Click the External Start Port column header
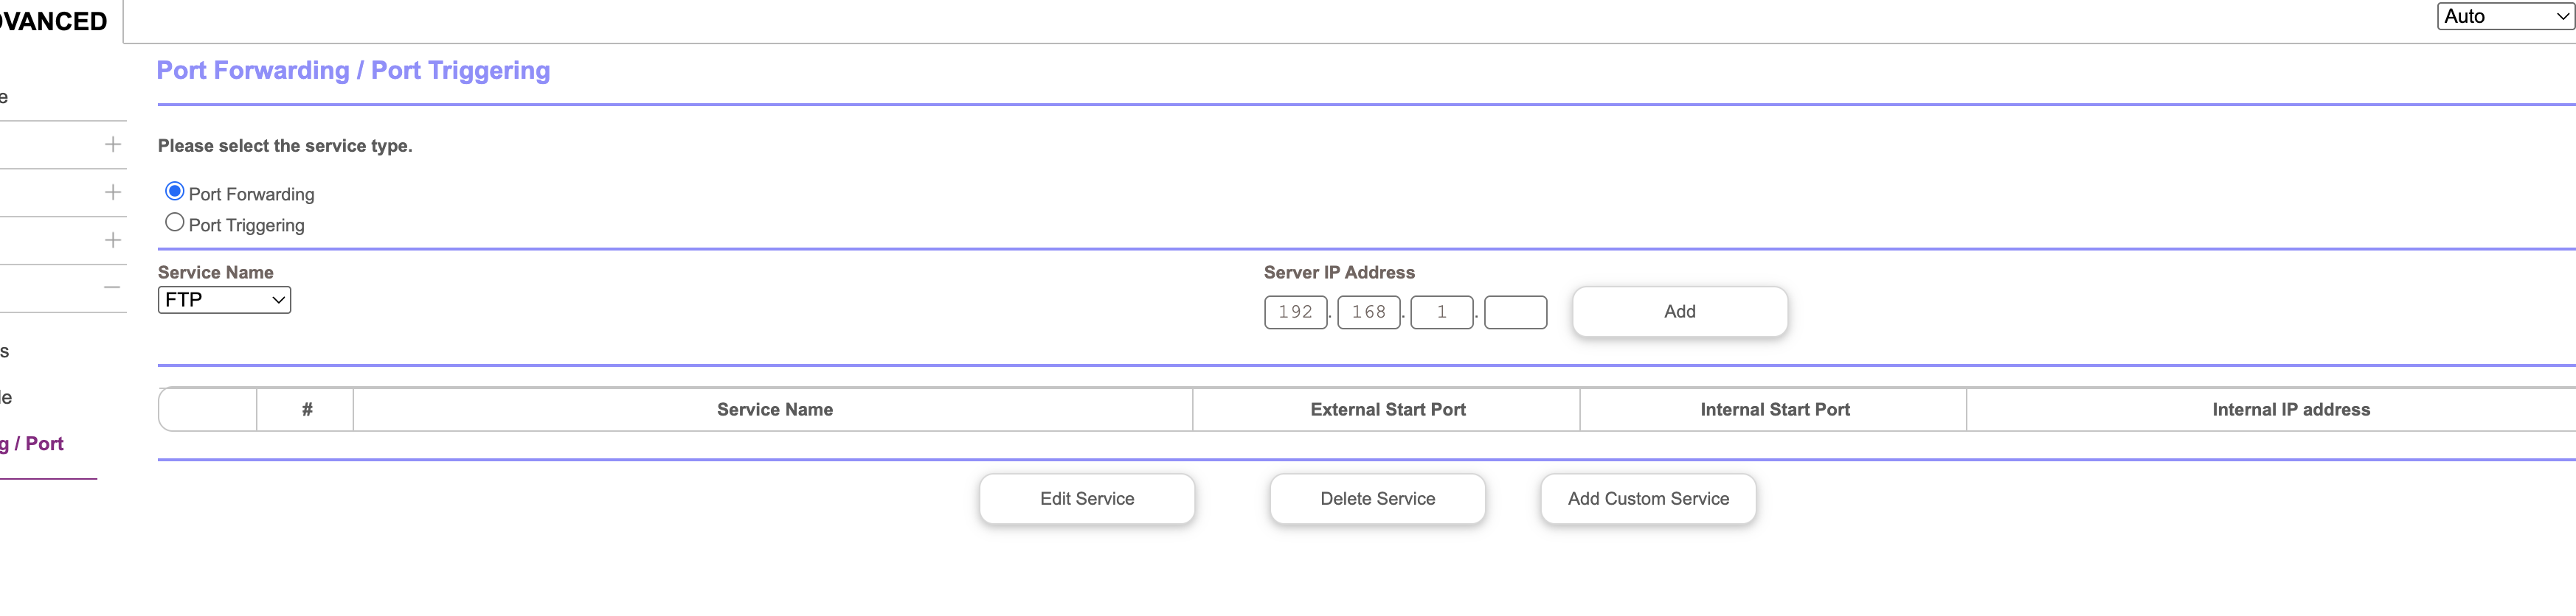Image resolution: width=2576 pixels, height=616 pixels. pos(1387,410)
